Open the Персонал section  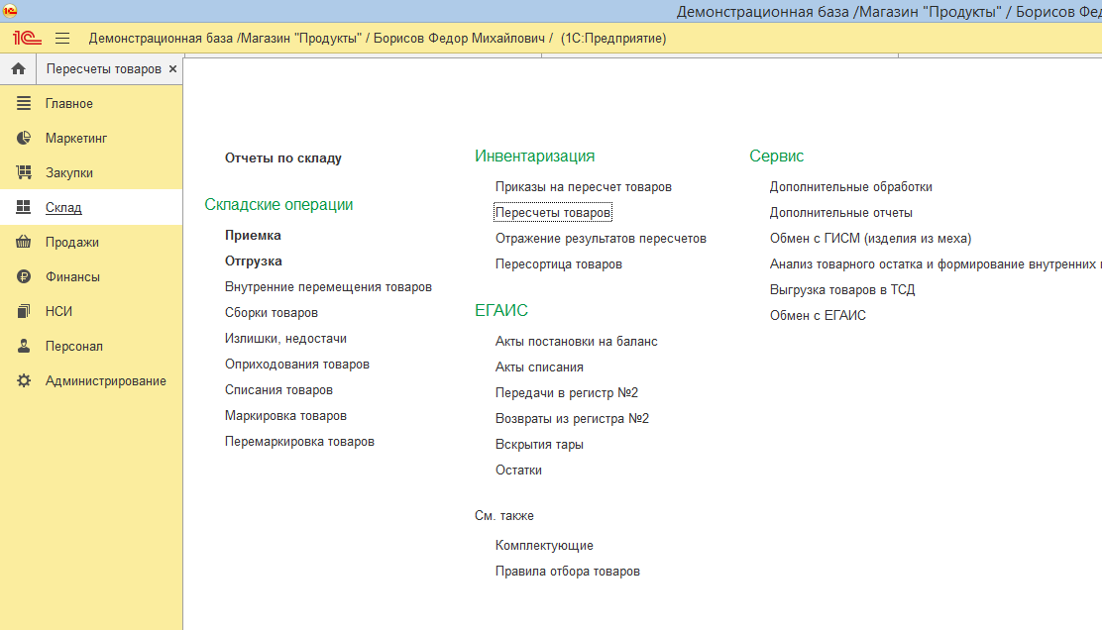tap(74, 346)
